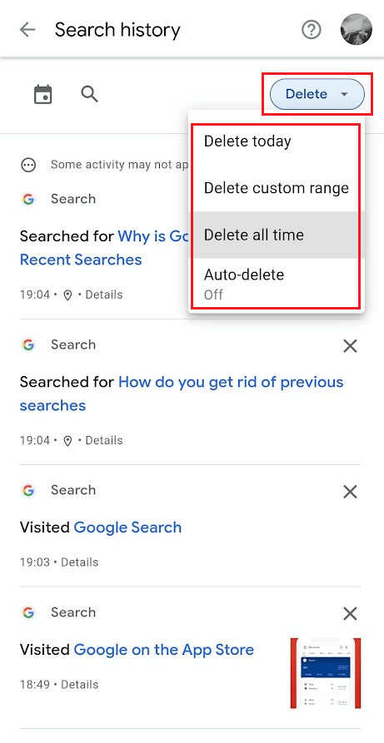Open 'Google on the App Store' link

click(x=164, y=650)
